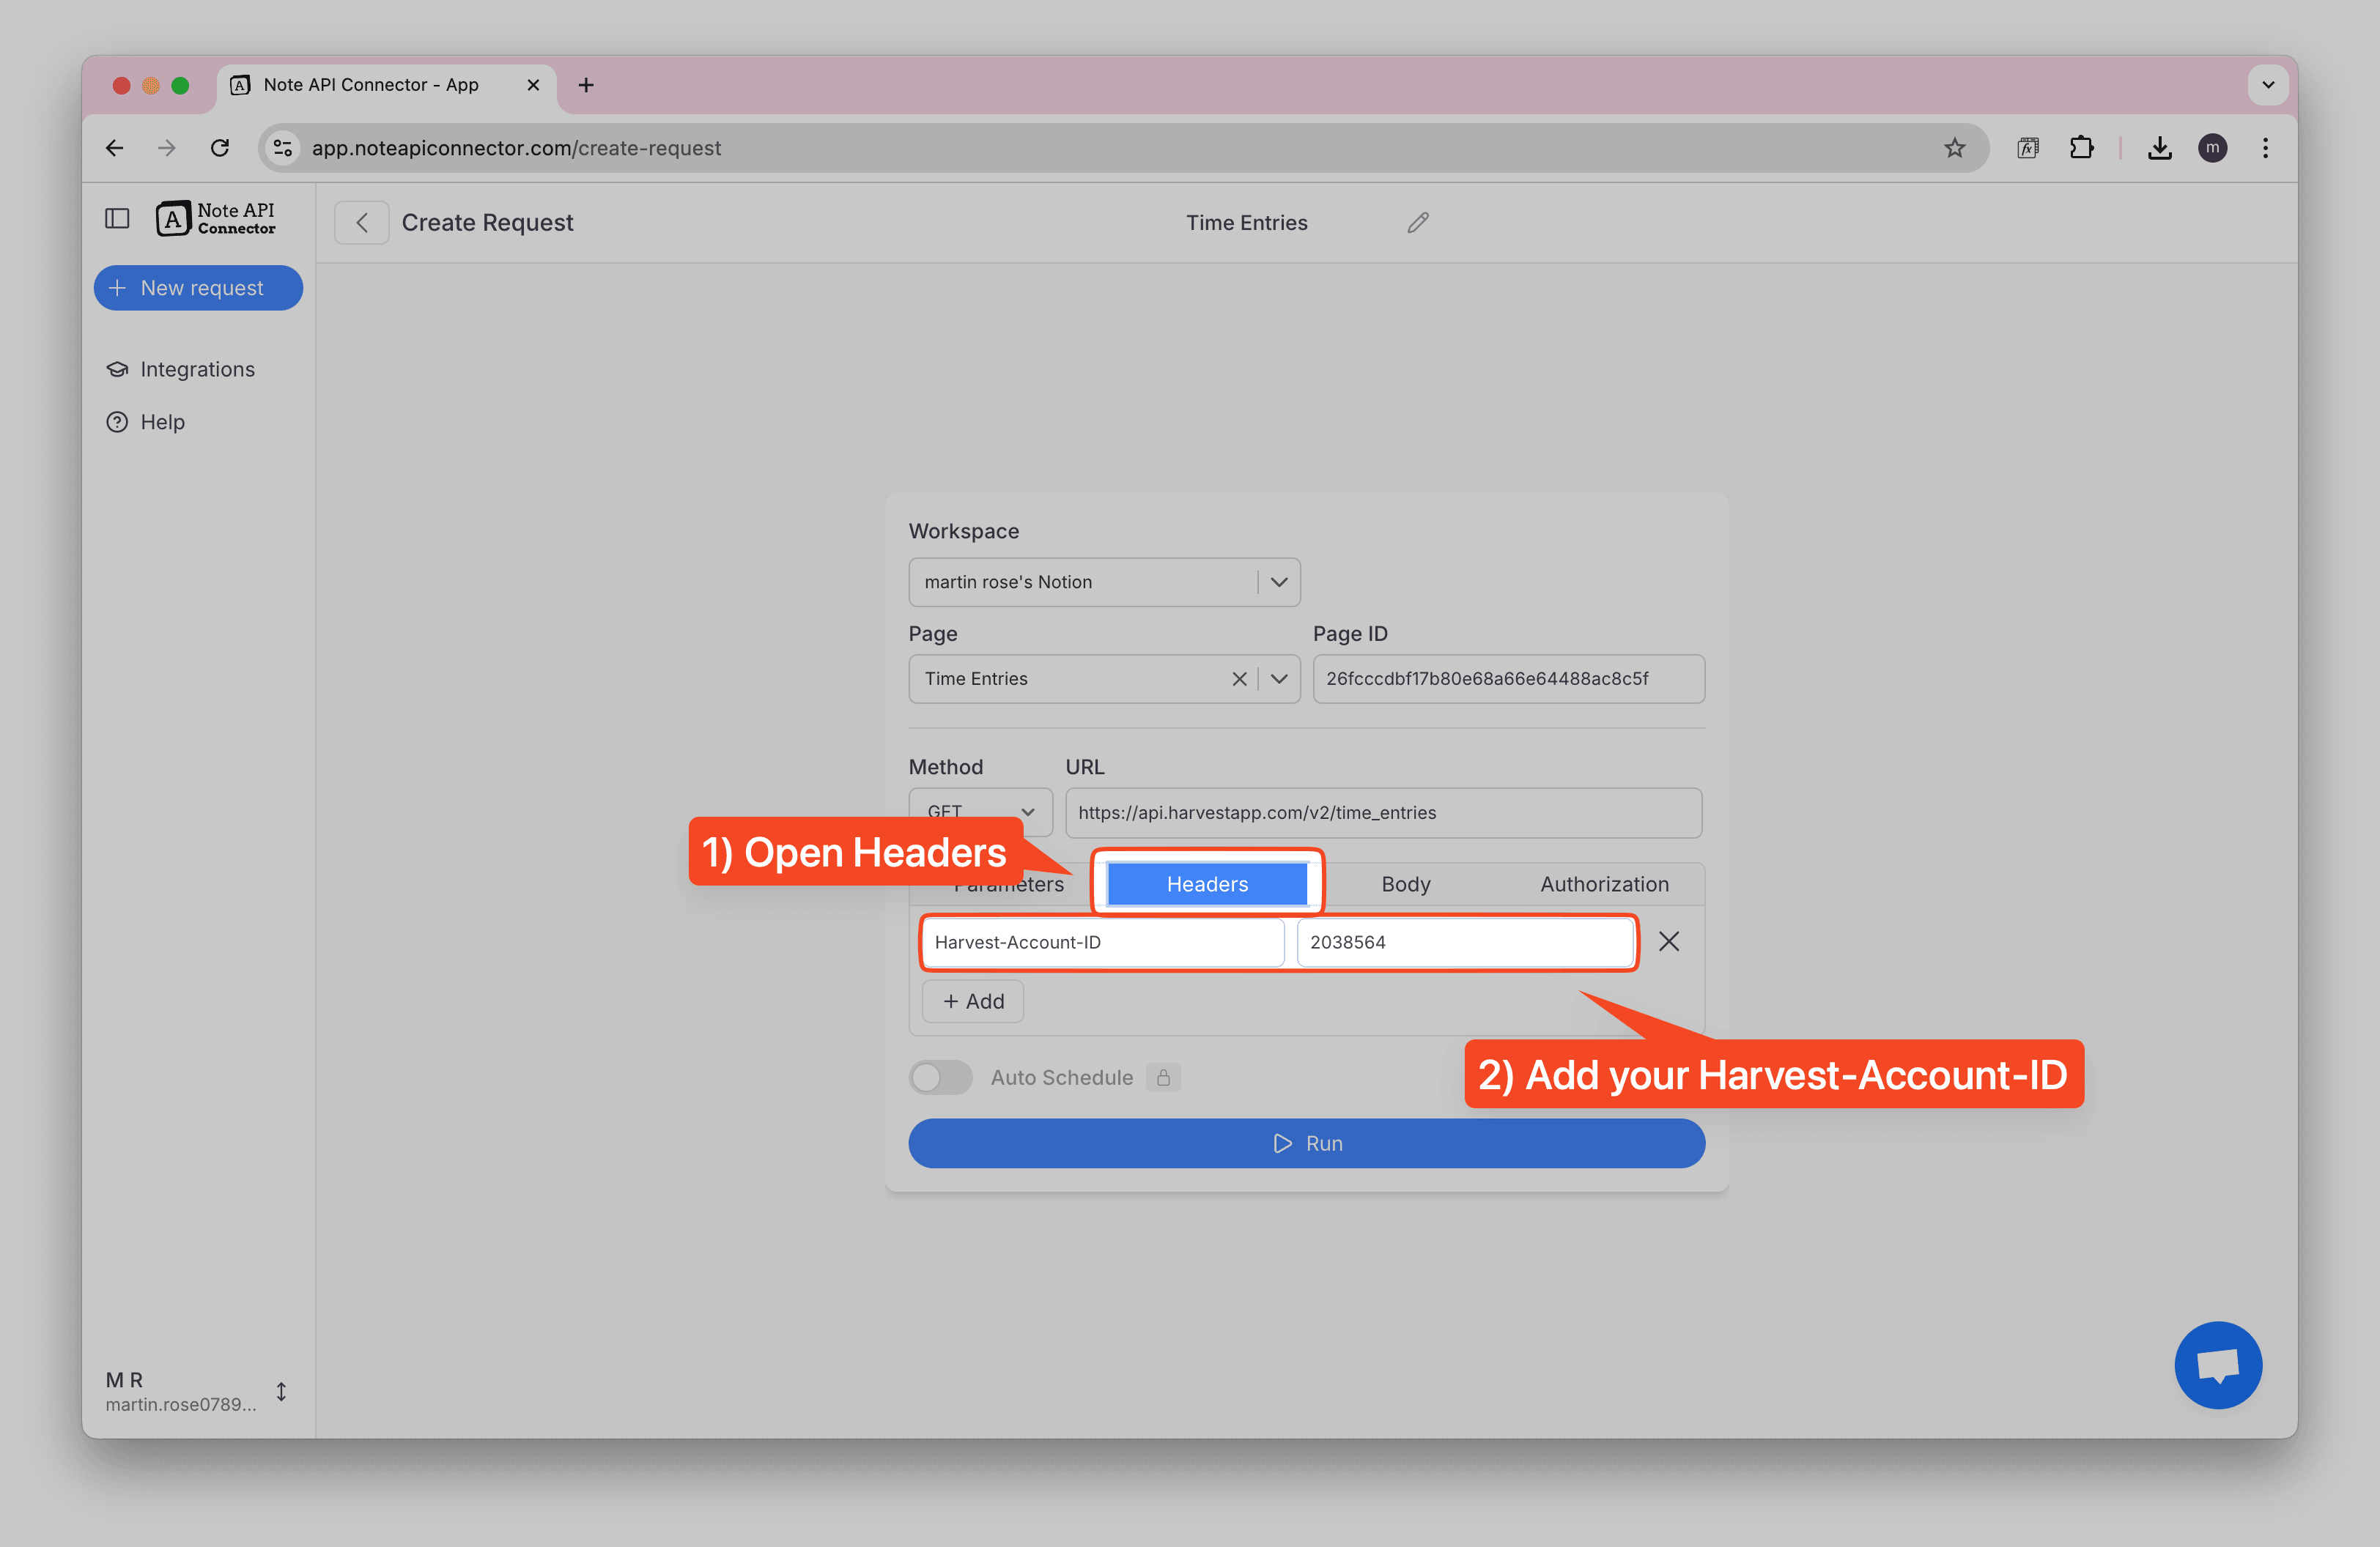This screenshot has width=2380, height=1547.
Task: Click the Page ID field
Action: [x=1508, y=678]
